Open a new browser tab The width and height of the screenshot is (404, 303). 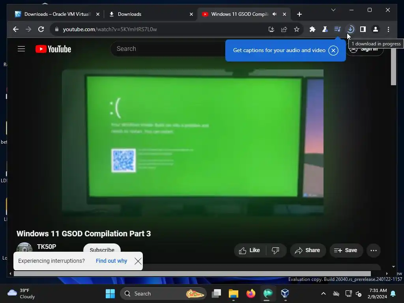tap(299, 15)
